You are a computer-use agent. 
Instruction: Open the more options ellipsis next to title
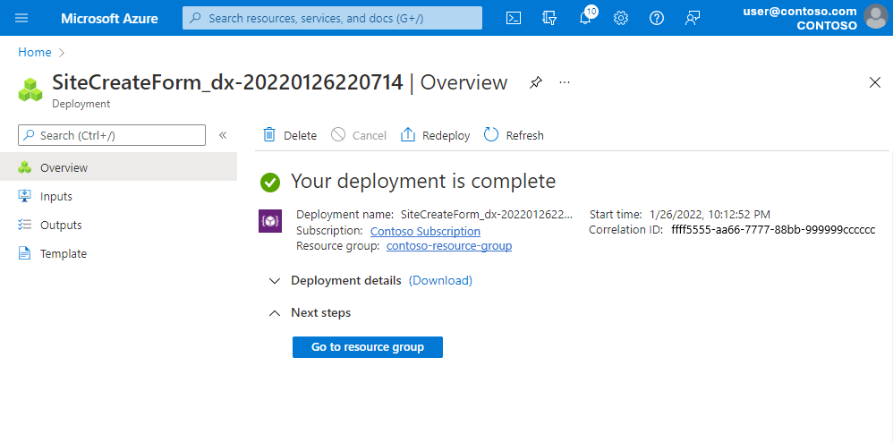(565, 82)
